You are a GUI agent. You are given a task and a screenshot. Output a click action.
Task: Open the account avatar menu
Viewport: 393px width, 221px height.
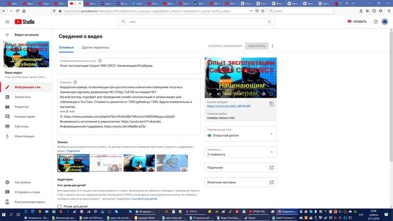tap(385, 22)
